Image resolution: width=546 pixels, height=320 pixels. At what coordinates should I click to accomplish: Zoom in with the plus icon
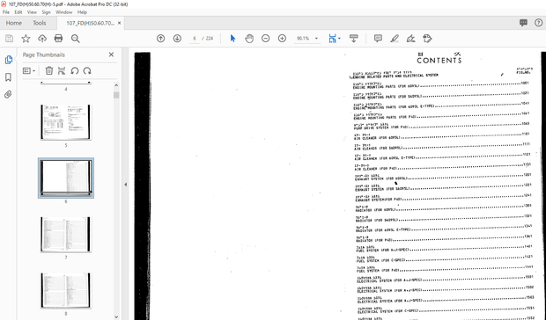[x=282, y=39]
